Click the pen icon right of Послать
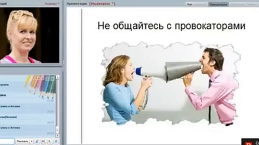The height and width of the screenshot is (145, 259). click(37, 141)
